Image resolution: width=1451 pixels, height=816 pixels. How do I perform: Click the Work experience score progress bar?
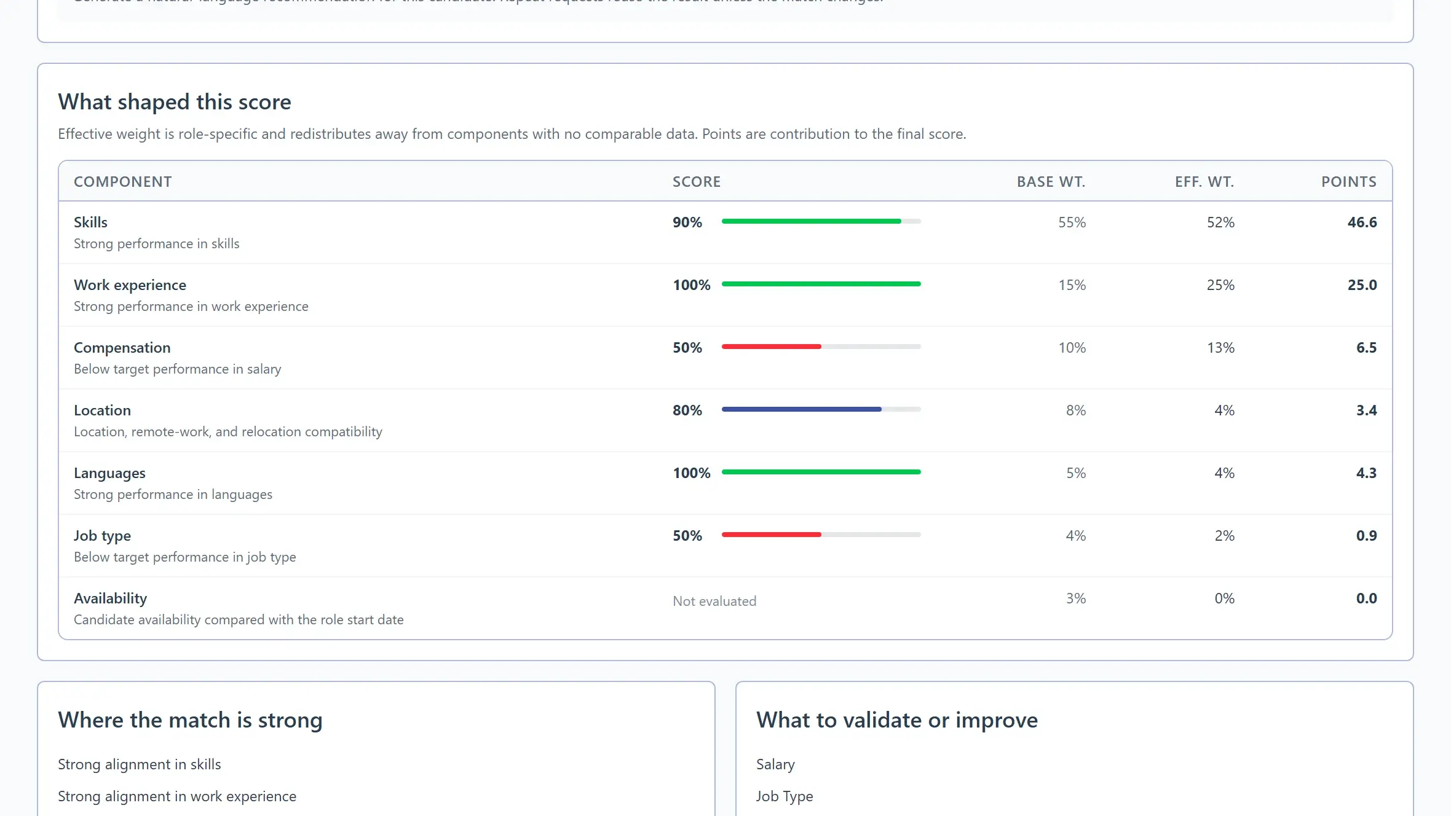coord(821,284)
